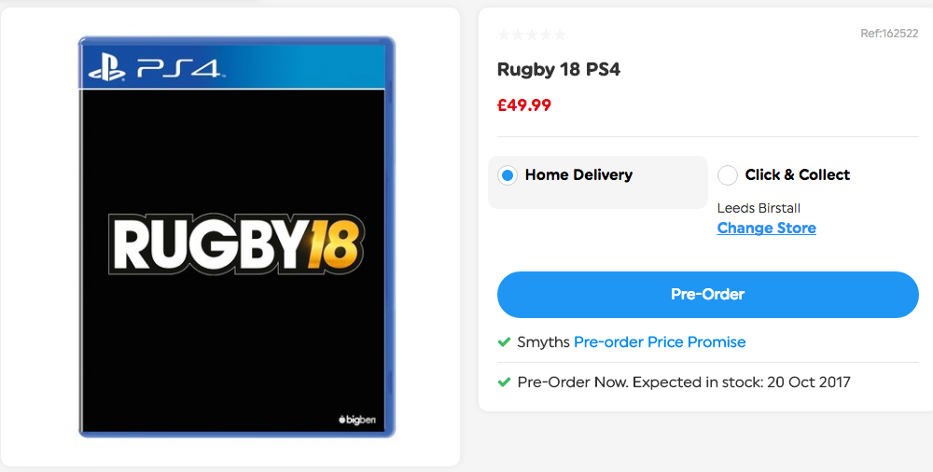This screenshot has height=472, width=933.
Task: Click the RUGBY18 logo on the cover
Action: point(237,244)
